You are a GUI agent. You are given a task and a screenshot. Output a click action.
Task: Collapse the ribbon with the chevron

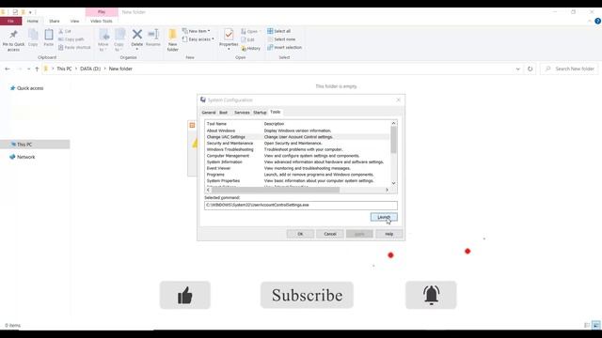pos(590,22)
